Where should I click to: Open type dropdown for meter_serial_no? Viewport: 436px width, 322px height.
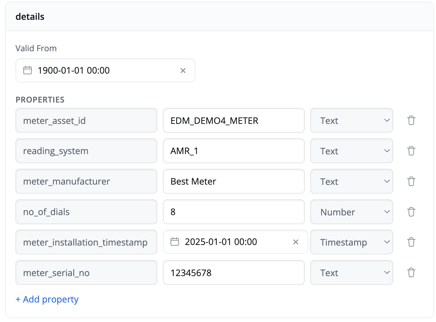(x=352, y=273)
